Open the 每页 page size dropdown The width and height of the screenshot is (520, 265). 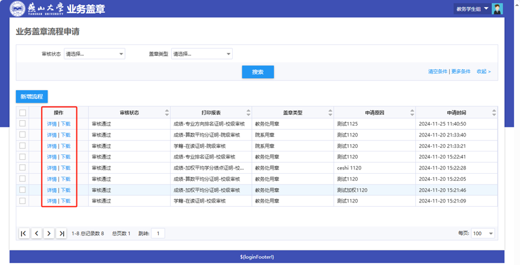pos(483,233)
